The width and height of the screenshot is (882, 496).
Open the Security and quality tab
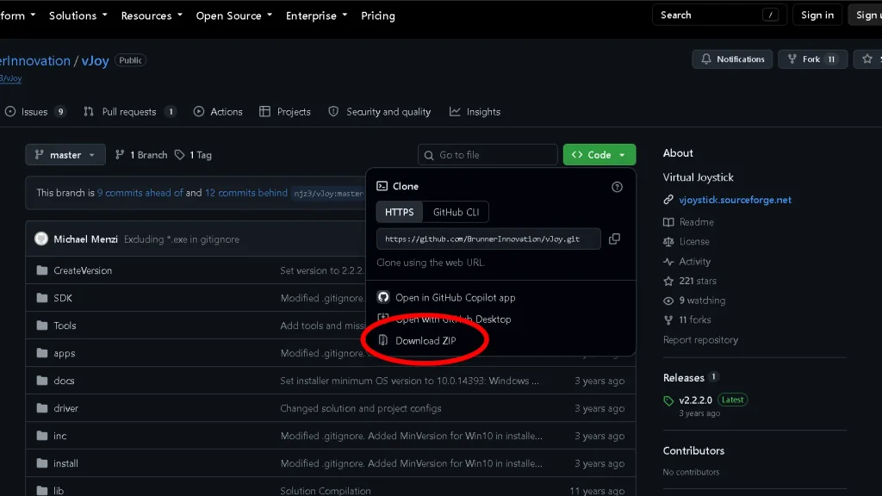coord(380,112)
